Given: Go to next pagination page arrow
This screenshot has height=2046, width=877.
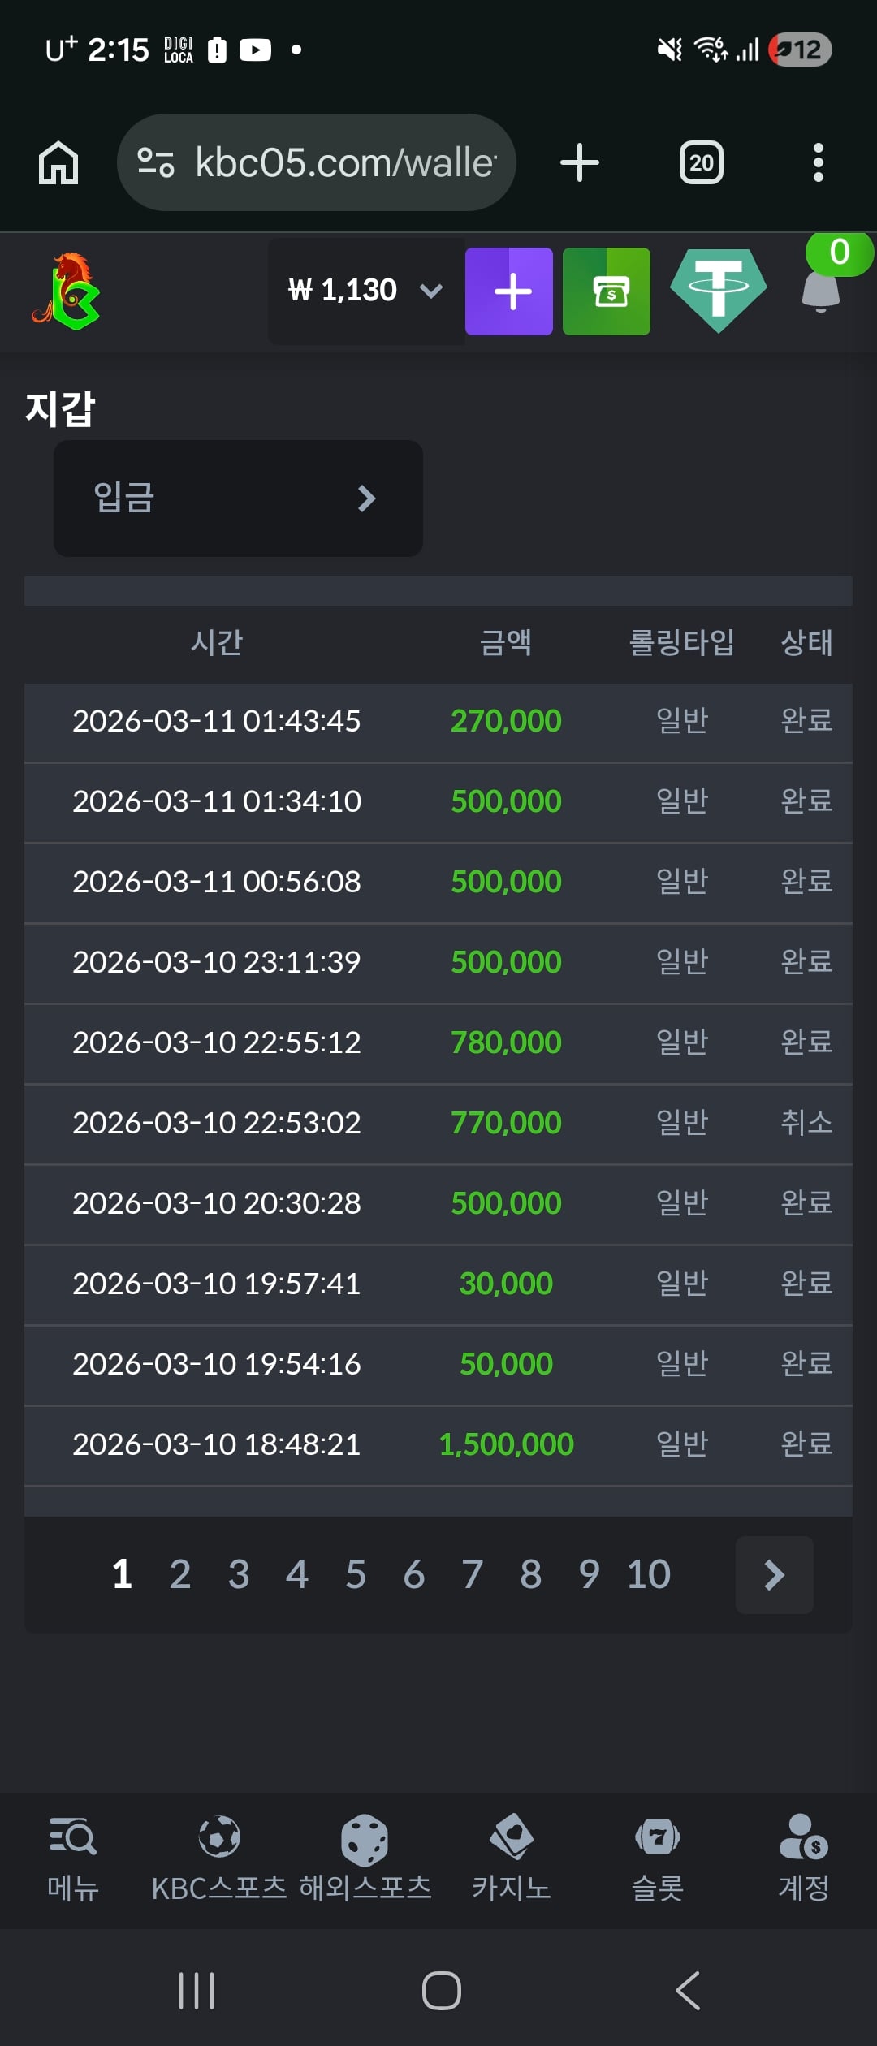Looking at the screenshot, I should pos(774,1574).
